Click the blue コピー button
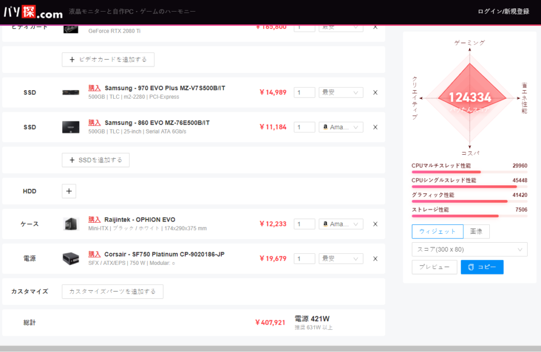 point(482,267)
